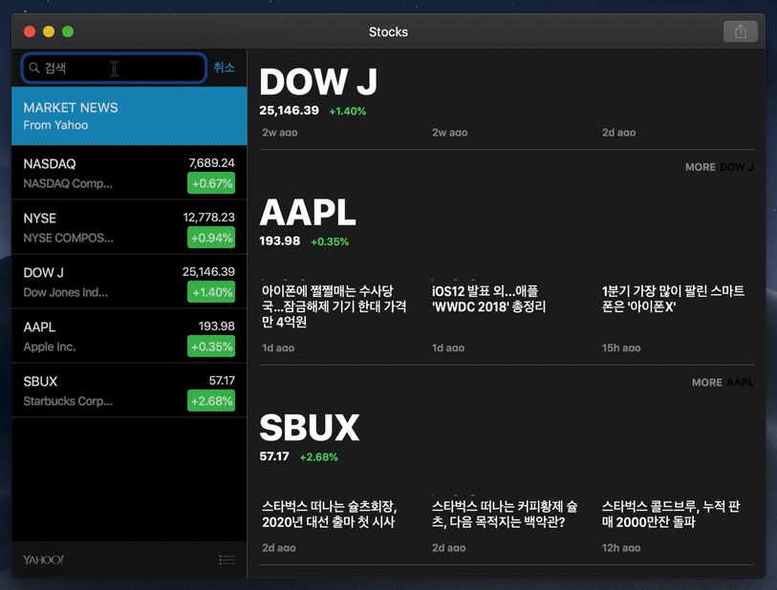Select the Stocks window title
This screenshot has height=590, width=777.
point(388,32)
